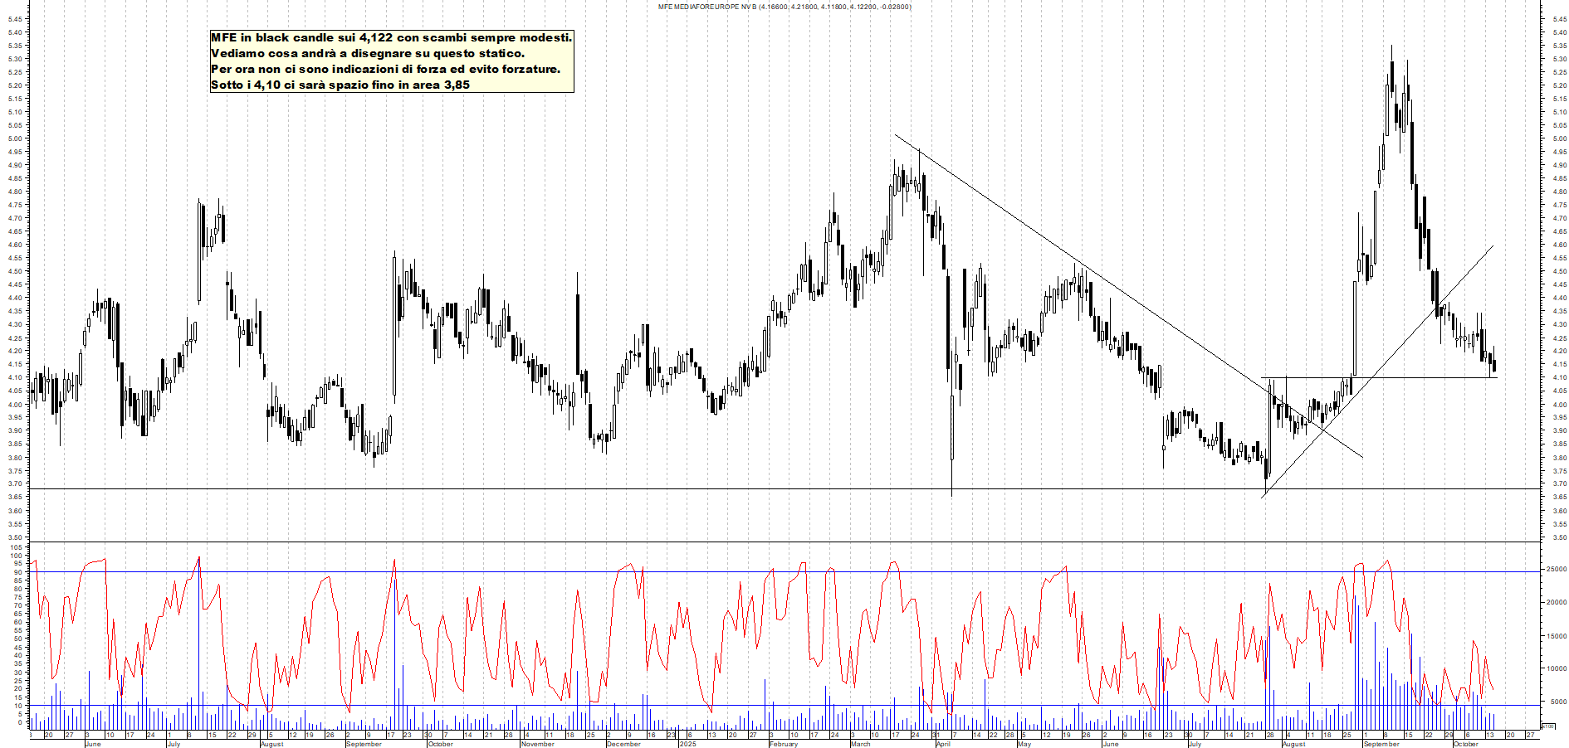Select the yellow annotation text box
Viewport: 1569px width, 748px height.
coord(391,61)
